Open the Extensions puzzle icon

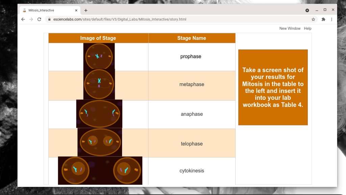click(323, 19)
